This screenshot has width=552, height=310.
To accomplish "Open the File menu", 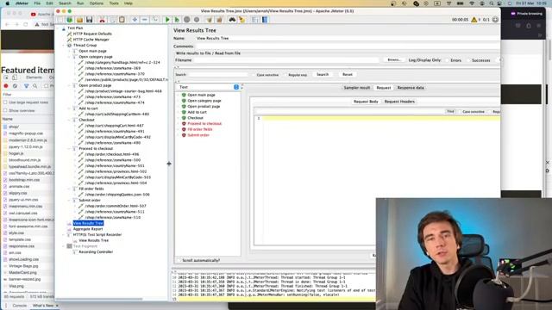I will tap(37, 3).
